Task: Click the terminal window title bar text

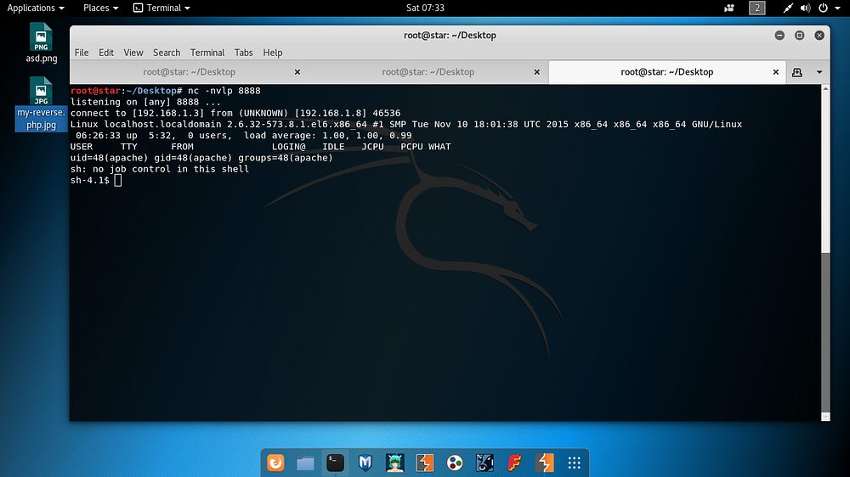Action: tap(450, 35)
